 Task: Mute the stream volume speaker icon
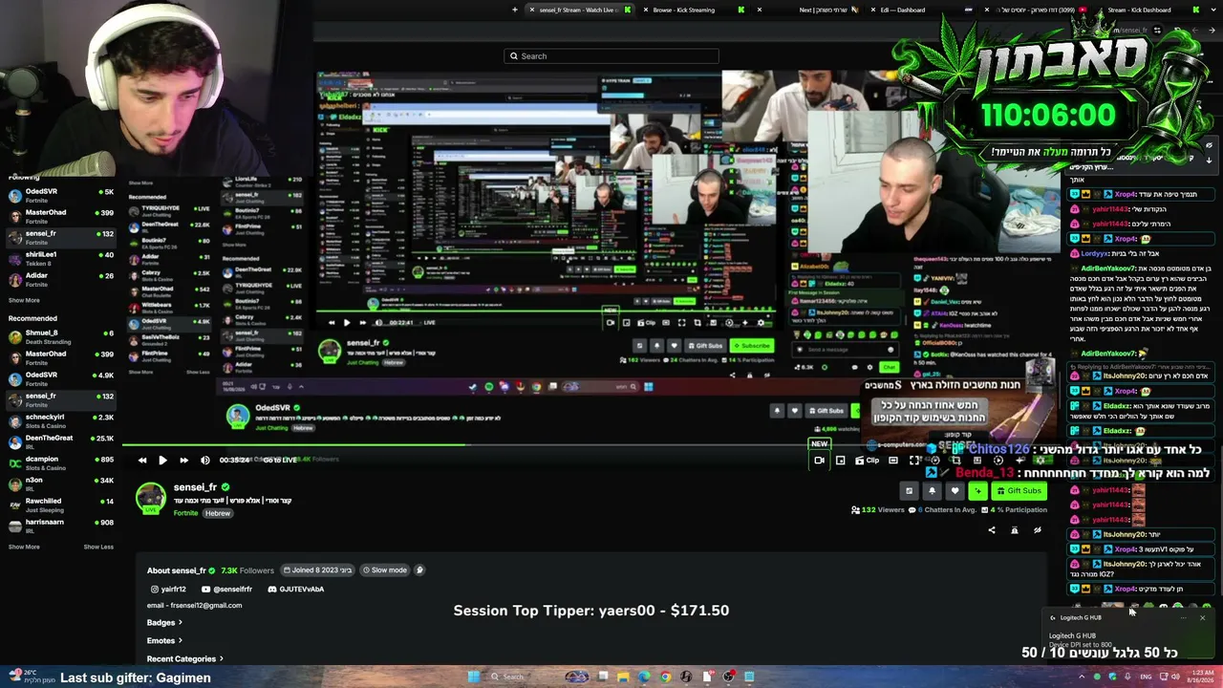tap(204, 460)
